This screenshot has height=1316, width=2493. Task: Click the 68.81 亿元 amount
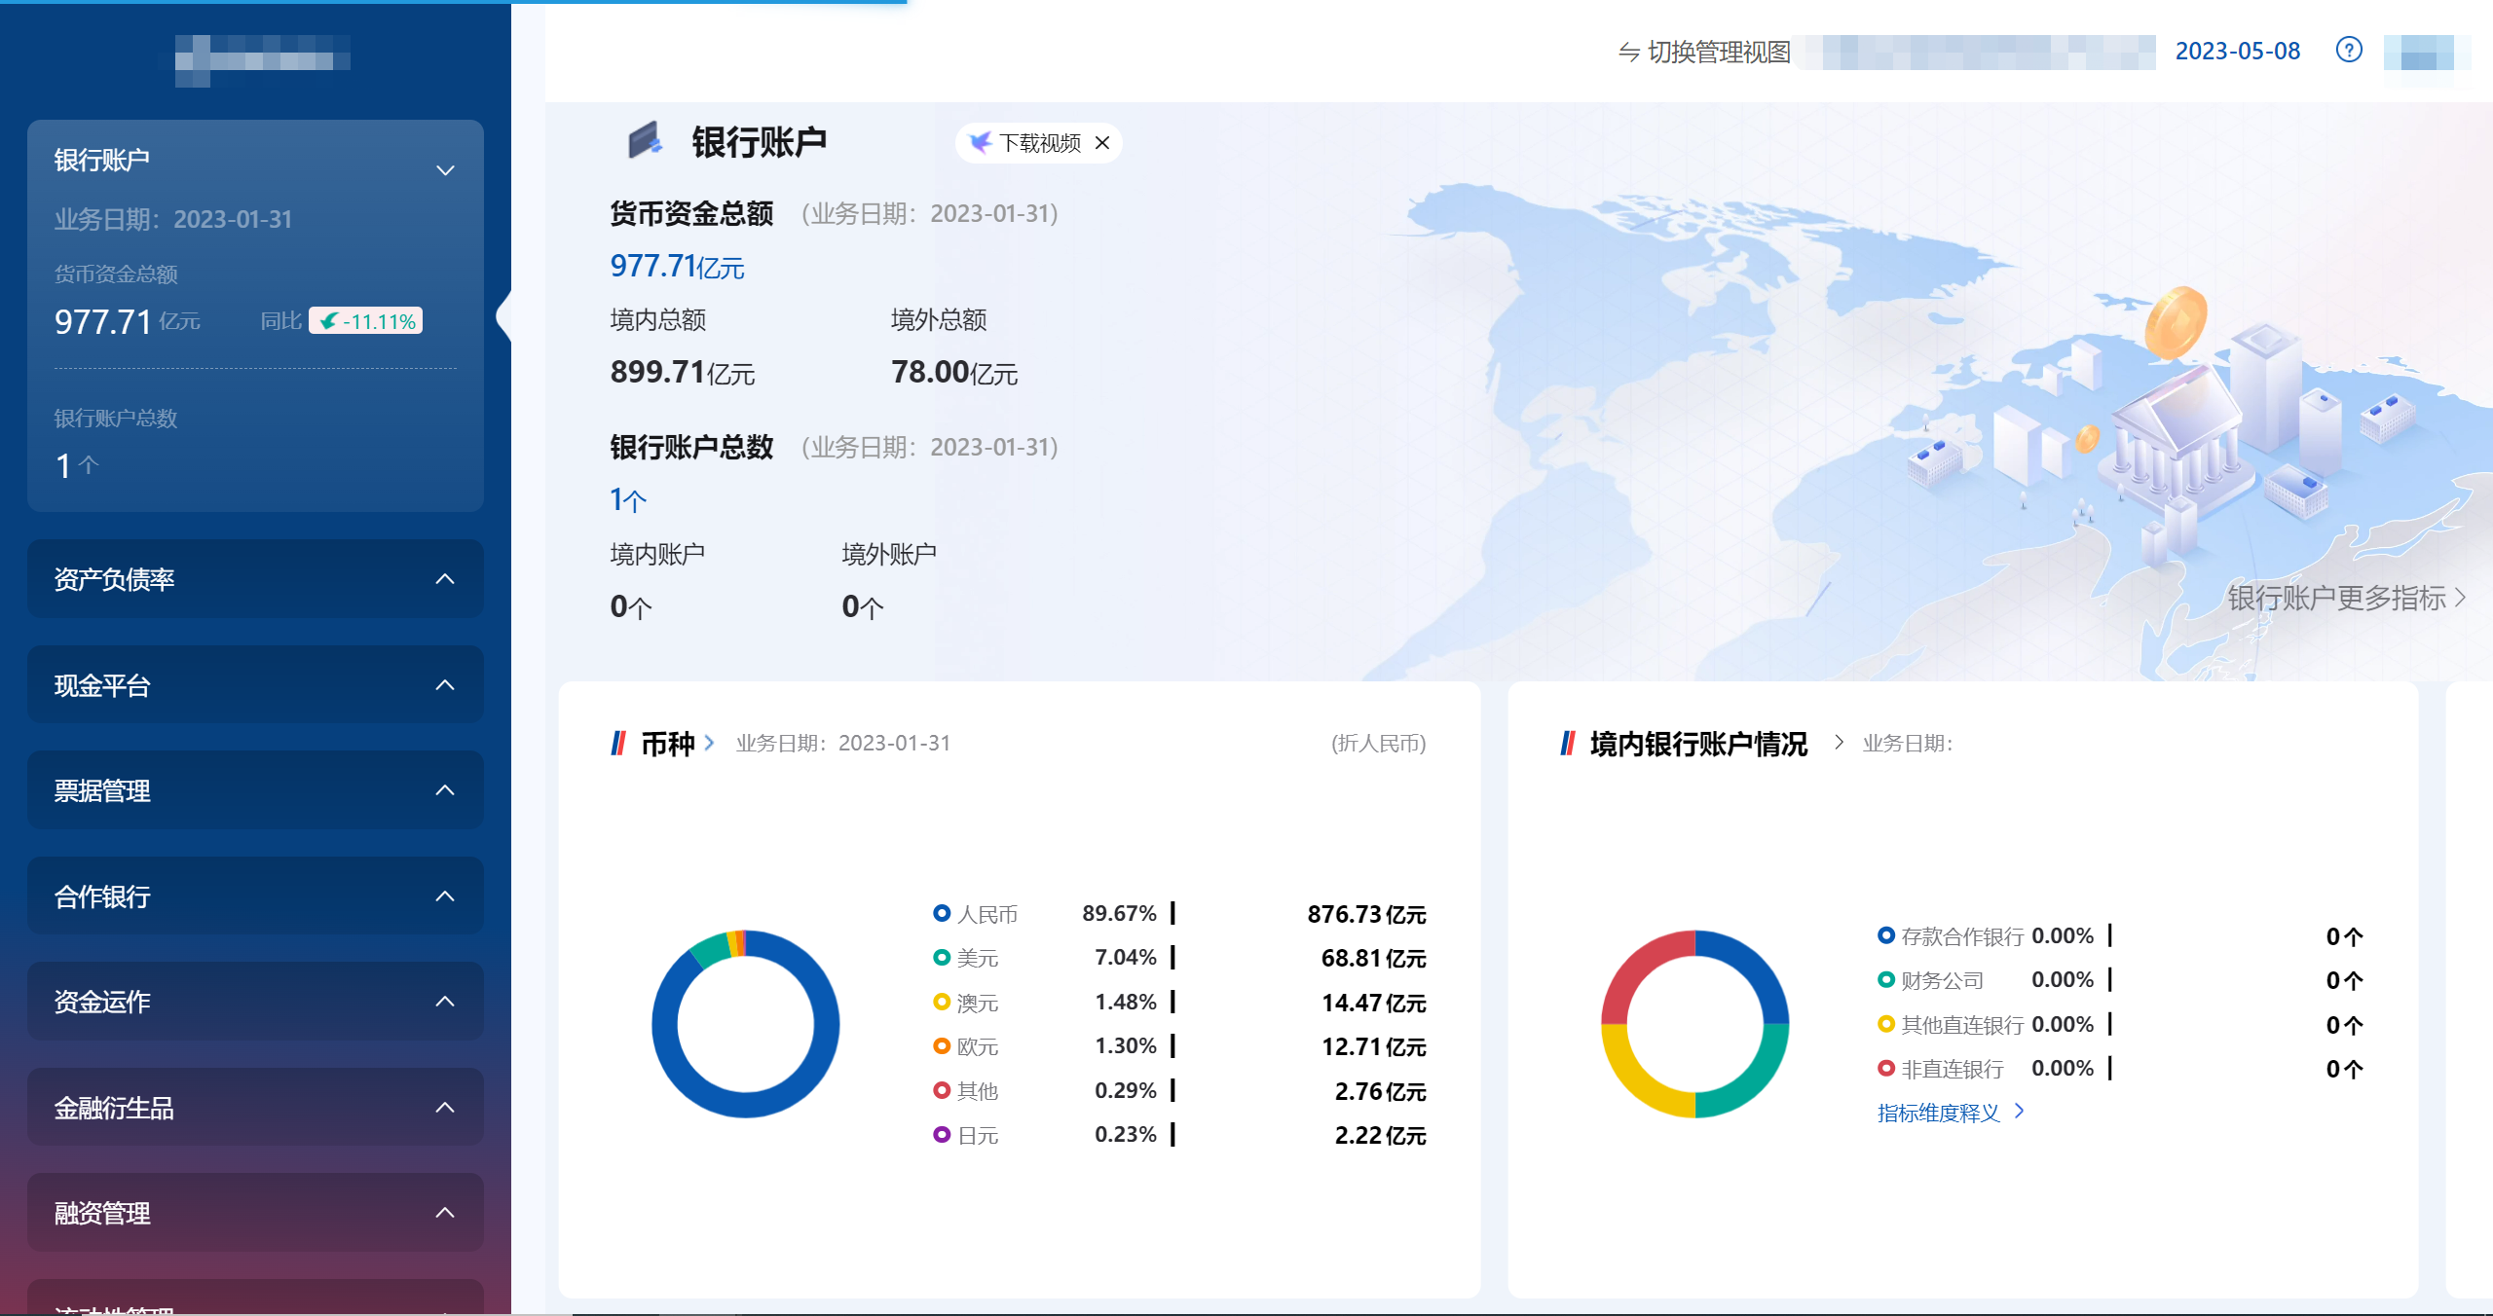coord(1373,958)
